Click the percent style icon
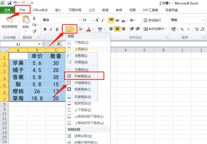 click(x=182, y=29)
